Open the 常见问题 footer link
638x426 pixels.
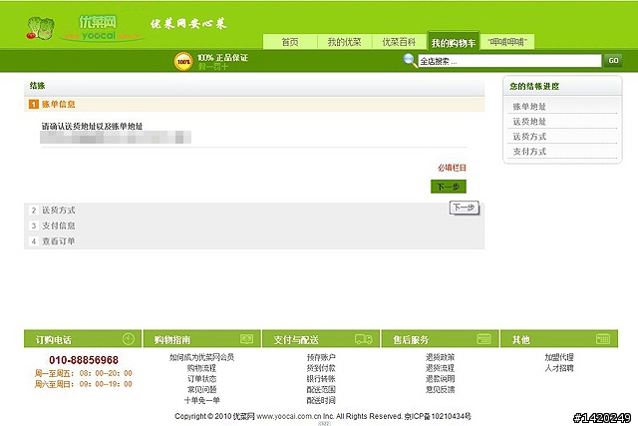tap(201, 389)
